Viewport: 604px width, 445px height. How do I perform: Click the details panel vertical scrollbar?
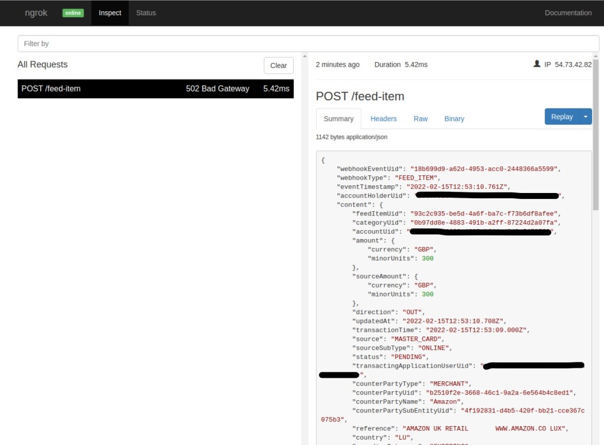(596, 148)
